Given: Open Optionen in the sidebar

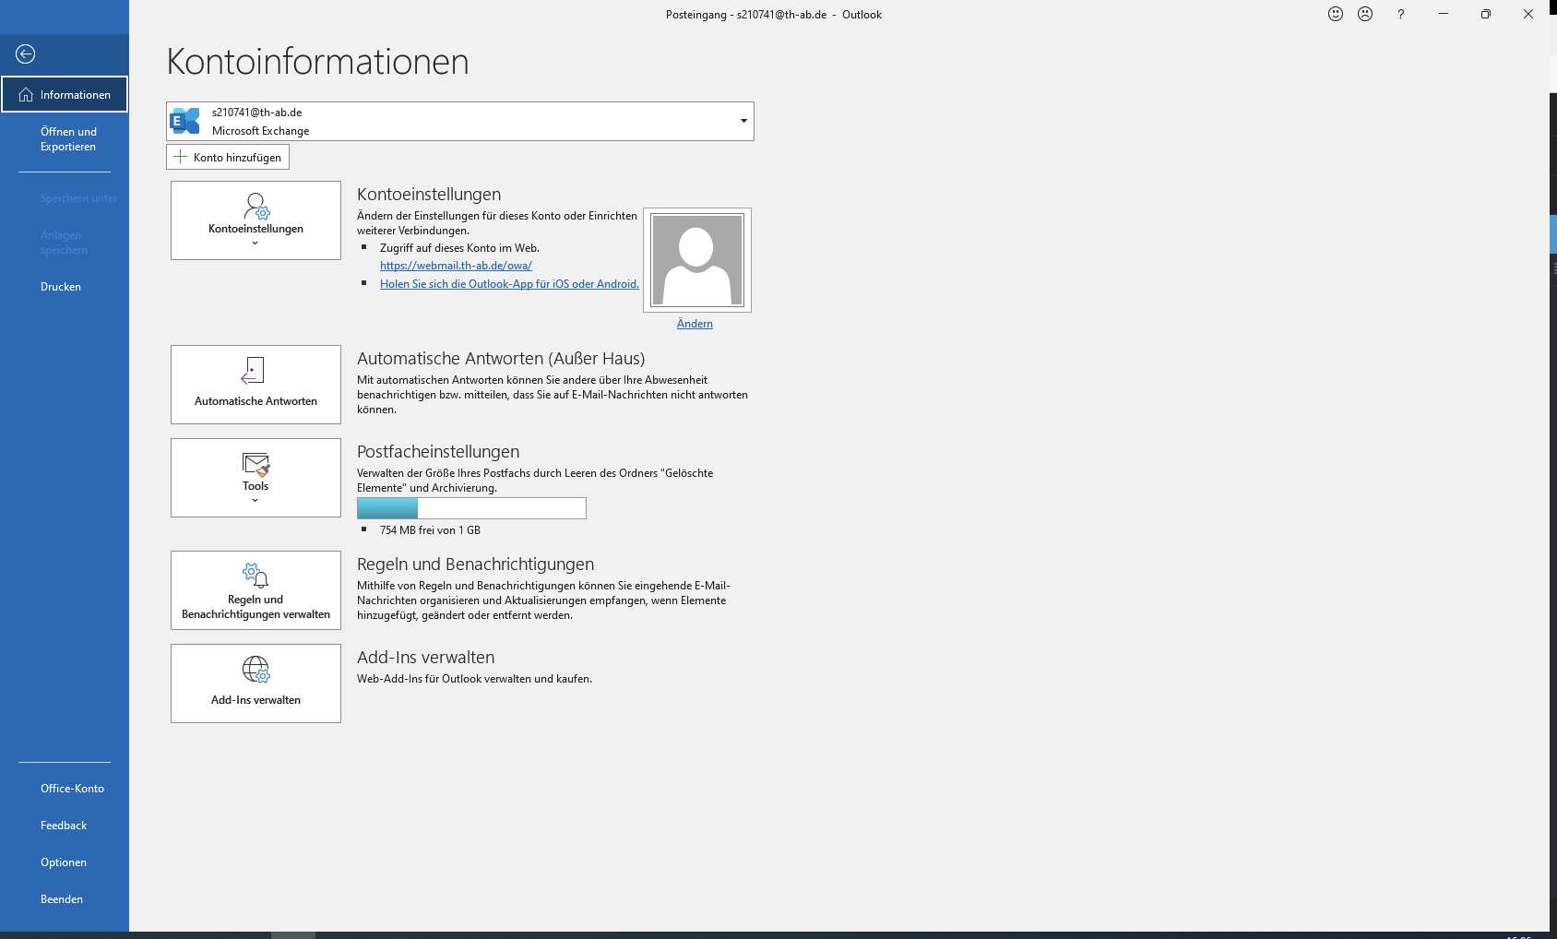Looking at the screenshot, I should 64,862.
